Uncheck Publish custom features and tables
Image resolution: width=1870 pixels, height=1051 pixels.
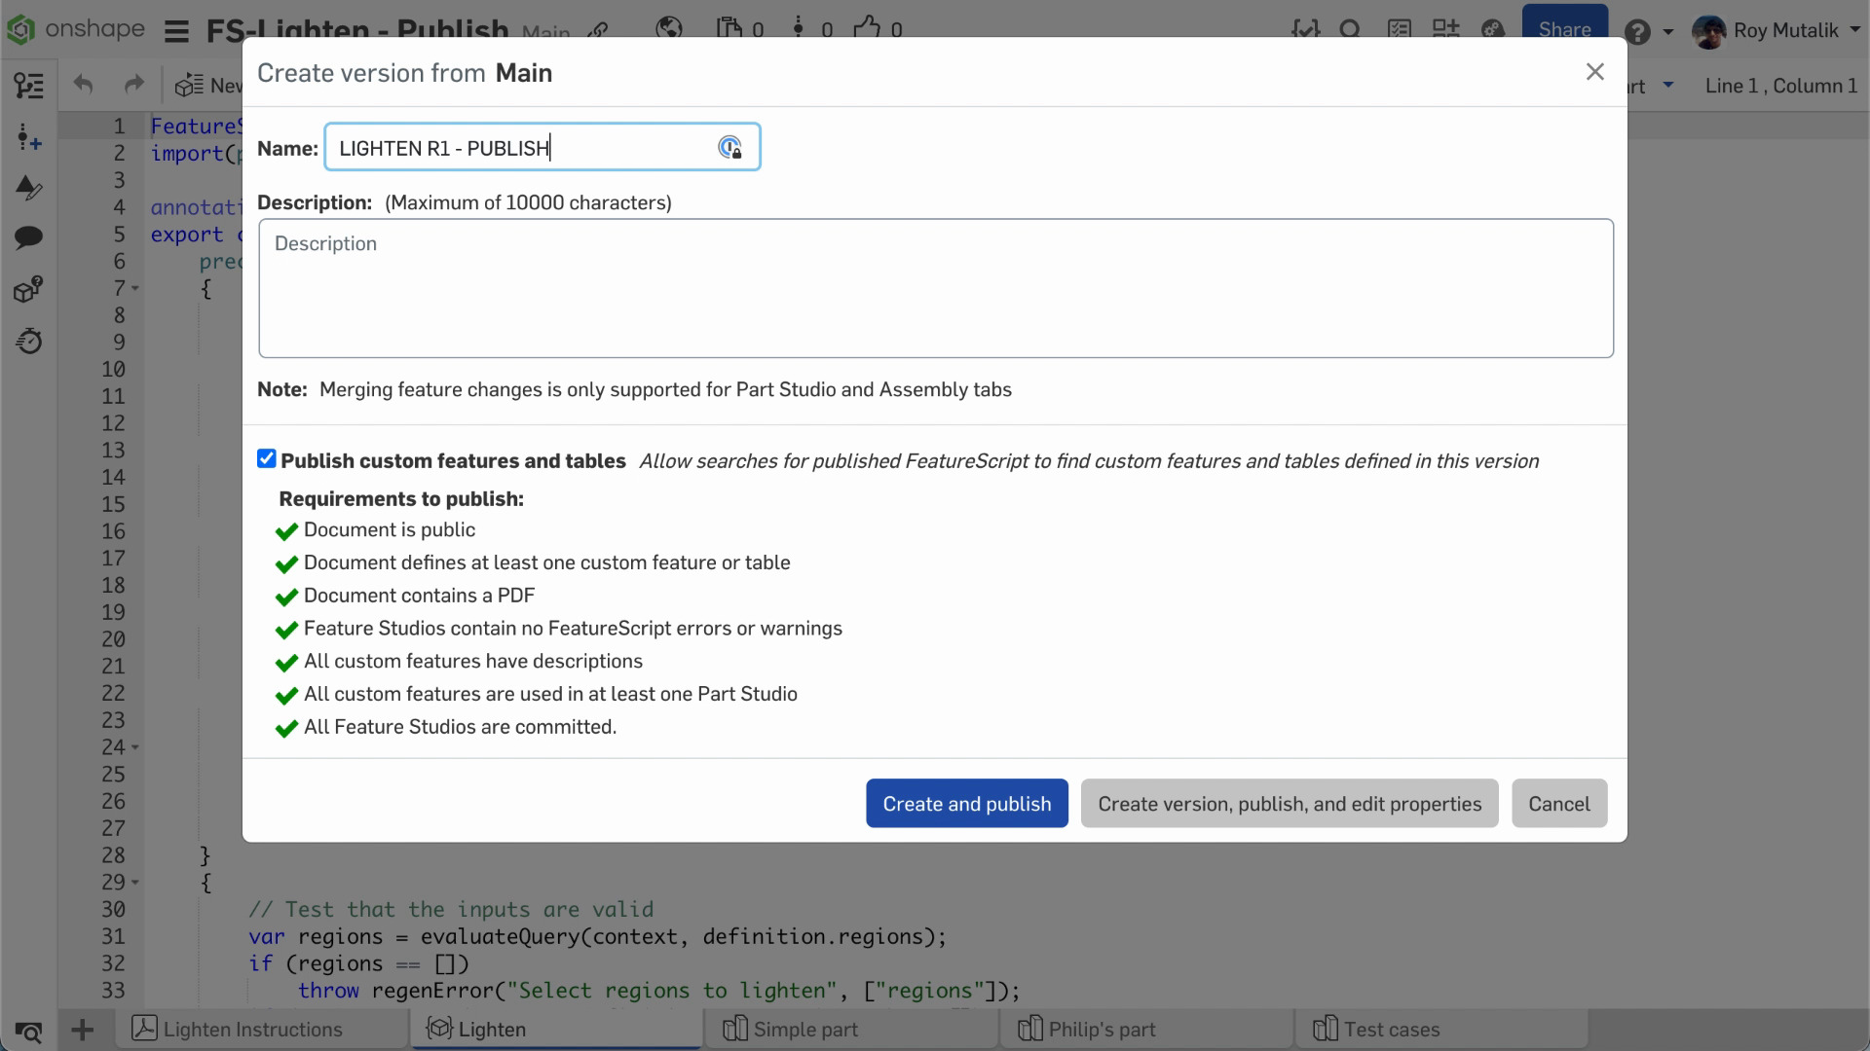click(267, 459)
